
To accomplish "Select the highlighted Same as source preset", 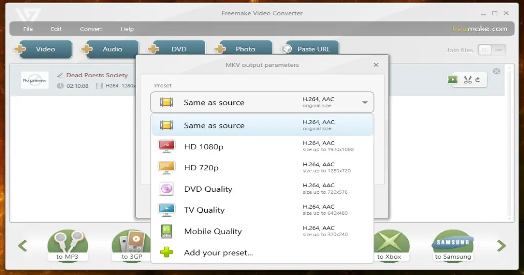I will click(263, 125).
